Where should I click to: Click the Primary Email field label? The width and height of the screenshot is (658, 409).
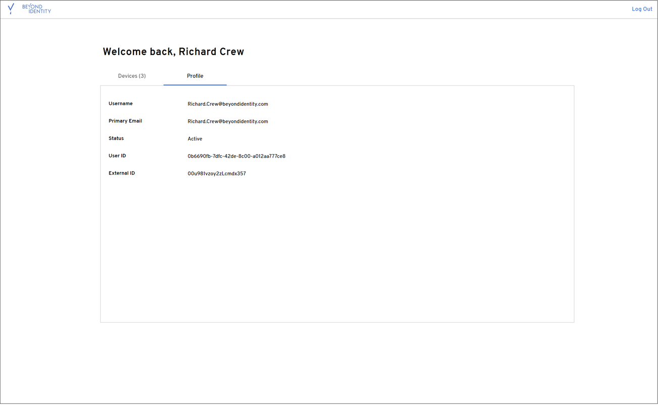pyautogui.click(x=125, y=121)
